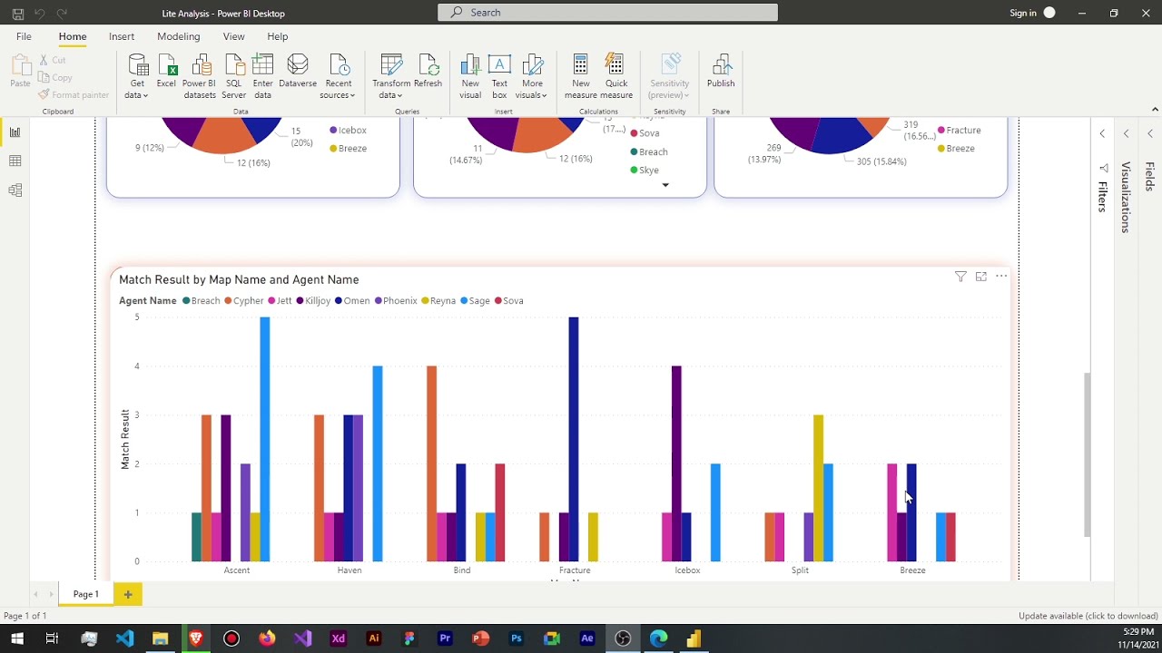Open the Modeling ribbon tab

pyautogui.click(x=178, y=36)
